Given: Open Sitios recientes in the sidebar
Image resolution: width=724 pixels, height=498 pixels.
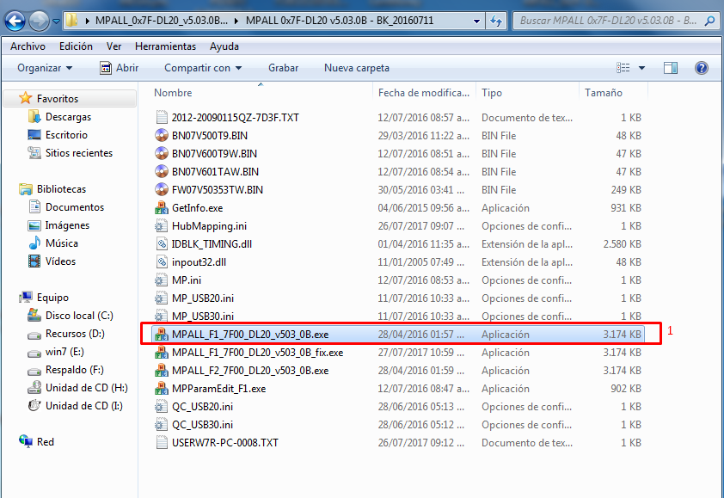Looking at the screenshot, I should coord(79,153).
